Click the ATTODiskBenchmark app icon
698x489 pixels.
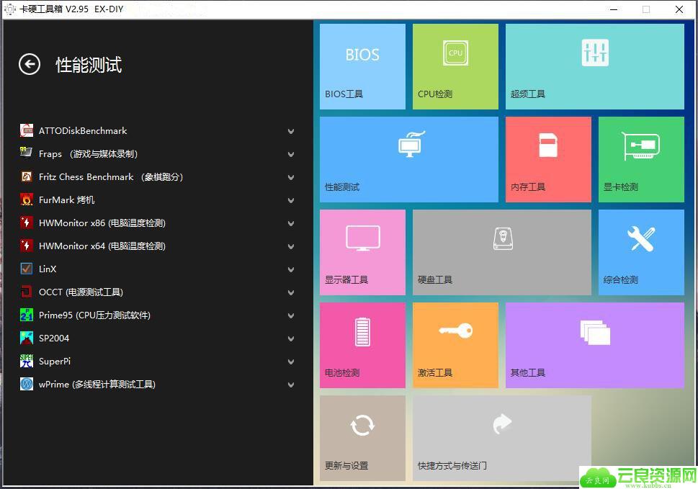pos(26,130)
